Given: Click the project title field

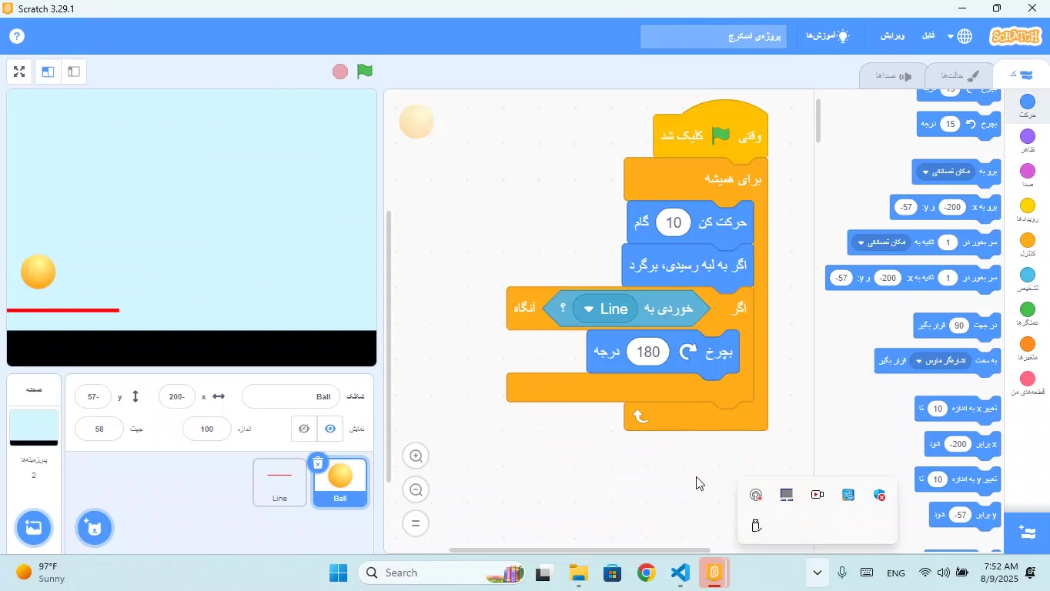Looking at the screenshot, I should tap(714, 36).
